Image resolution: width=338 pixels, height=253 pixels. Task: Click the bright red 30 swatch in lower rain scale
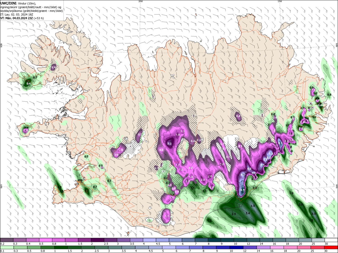click(331, 247)
